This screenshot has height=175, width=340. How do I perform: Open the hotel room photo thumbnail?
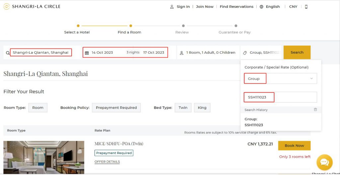click(x=44, y=157)
